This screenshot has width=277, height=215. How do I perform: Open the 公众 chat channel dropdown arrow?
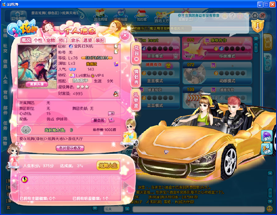click(x=127, y=209)
